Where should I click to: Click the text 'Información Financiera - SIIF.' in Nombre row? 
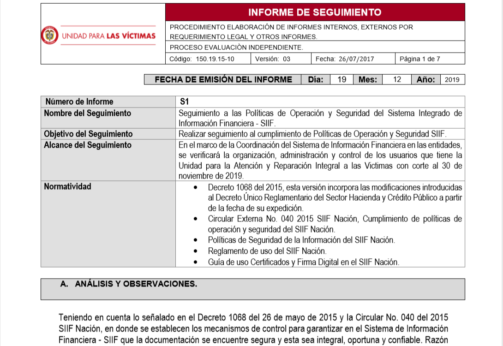(227, 123)
